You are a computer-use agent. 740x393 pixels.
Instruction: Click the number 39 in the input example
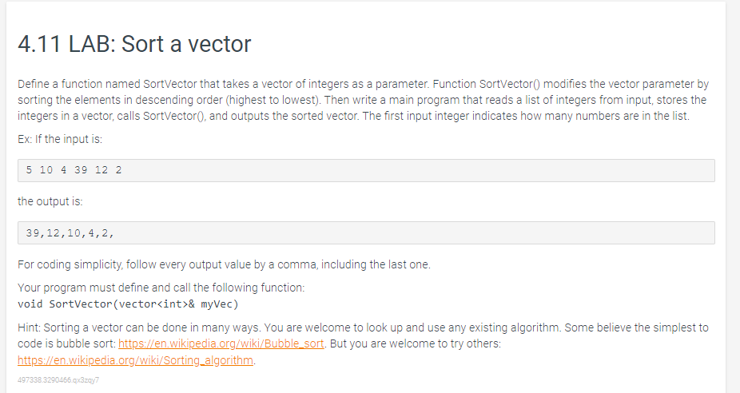(x=81, y=170)
